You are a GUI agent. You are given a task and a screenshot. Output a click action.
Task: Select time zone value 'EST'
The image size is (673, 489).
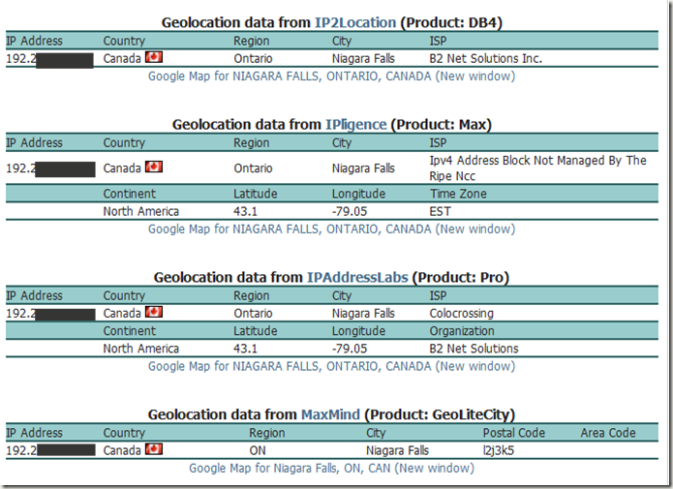pyautogui.click(x=440, y=212)
